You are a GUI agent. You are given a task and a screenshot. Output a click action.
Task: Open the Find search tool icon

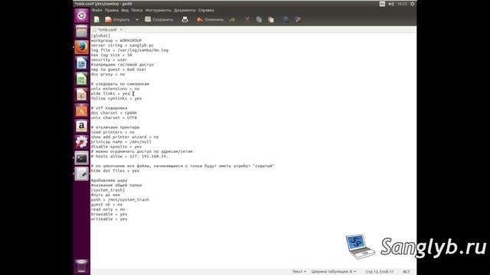pos(286,20)
